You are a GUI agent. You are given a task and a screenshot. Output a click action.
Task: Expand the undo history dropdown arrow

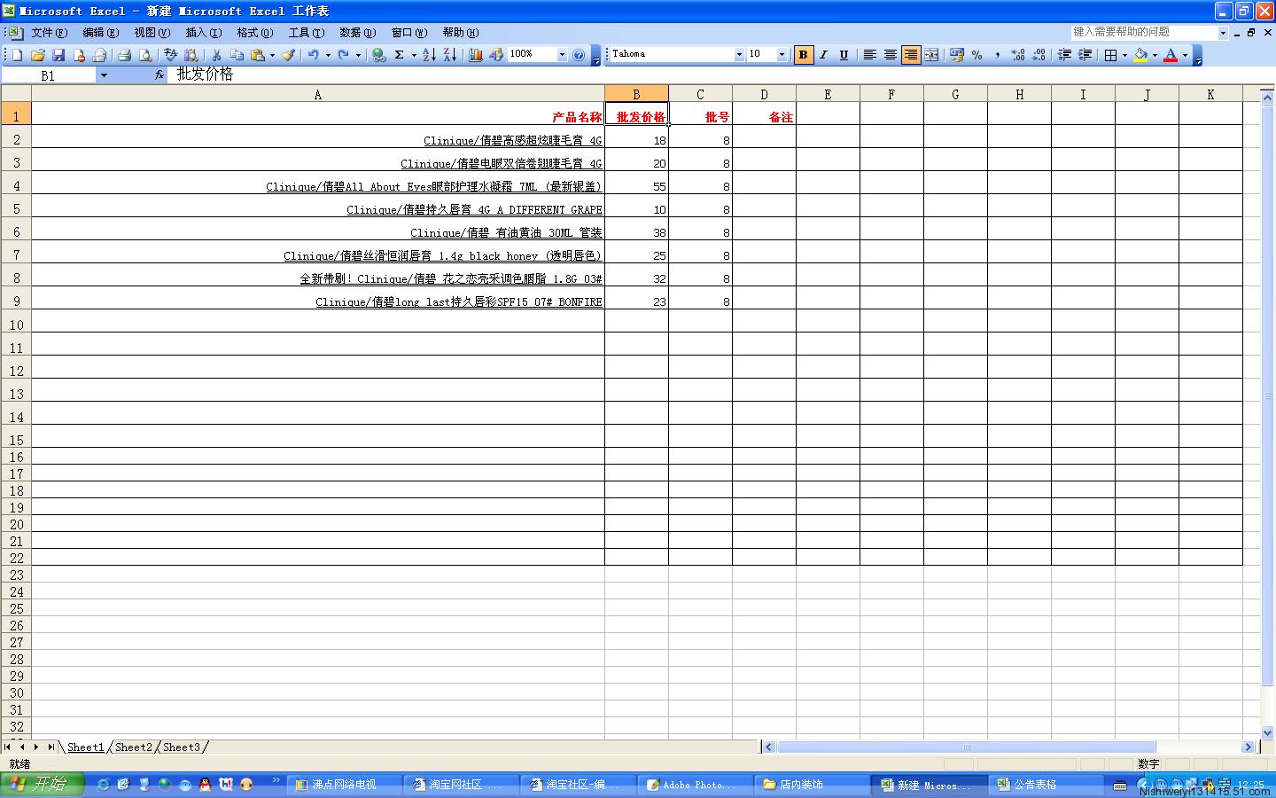(x=328, y=55)
